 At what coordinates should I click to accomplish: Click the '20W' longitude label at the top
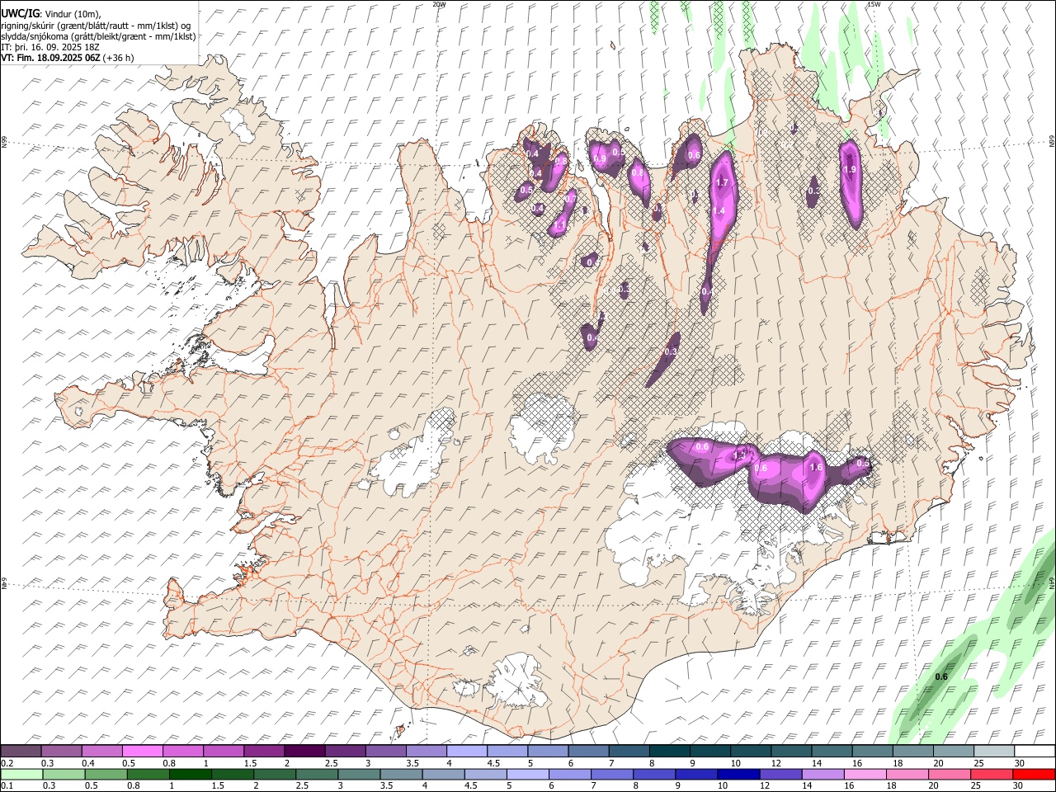pos(439,4)
